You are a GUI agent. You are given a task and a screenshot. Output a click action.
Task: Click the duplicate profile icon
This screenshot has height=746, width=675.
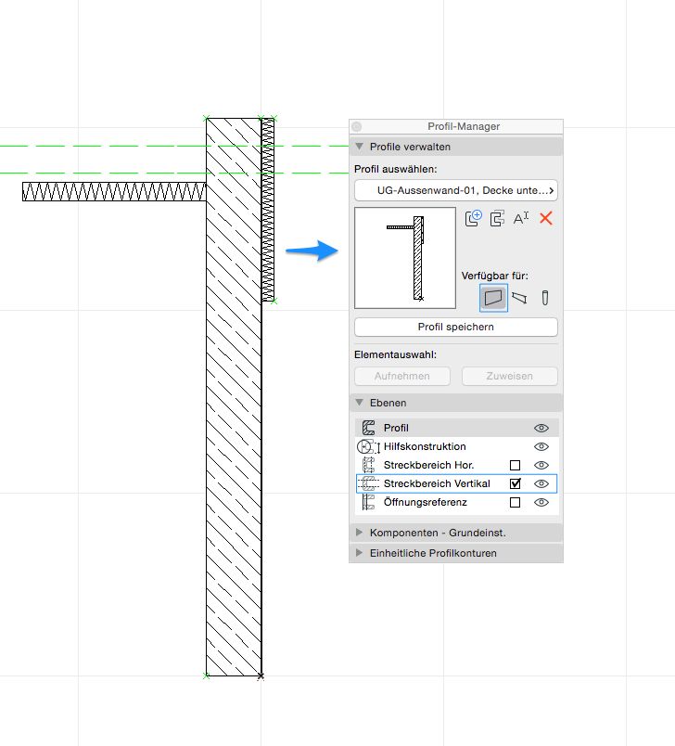(497, 219)
